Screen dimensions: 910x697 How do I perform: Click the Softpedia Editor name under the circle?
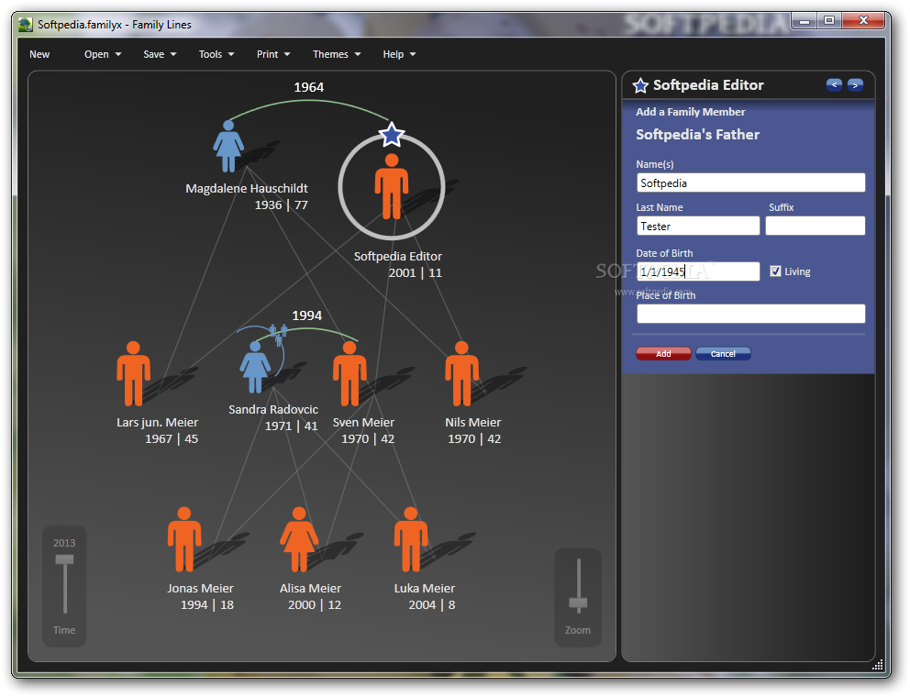397,256
